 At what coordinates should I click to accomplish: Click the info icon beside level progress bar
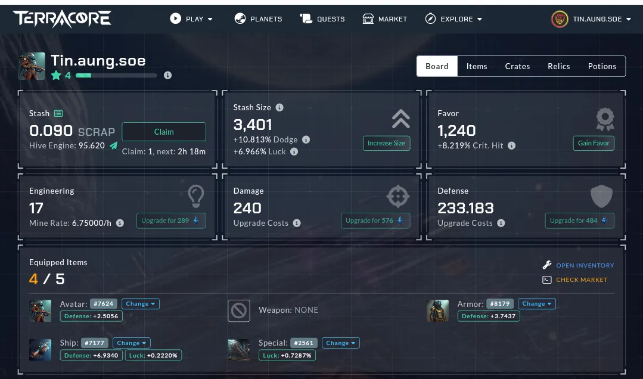pos(167,76)
